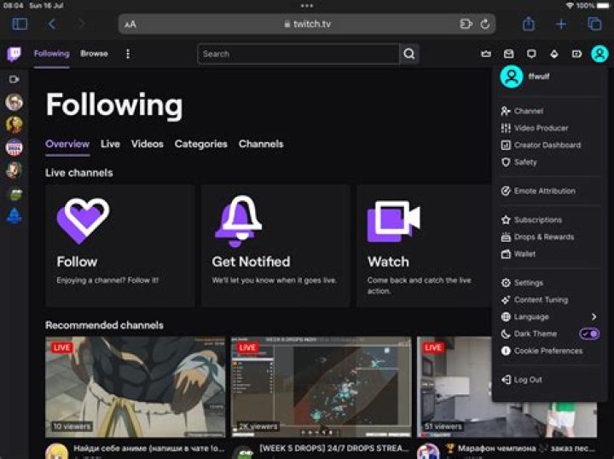The height and width of the screenshot is (459, 614).
Task: Click the search magnifying glass button
Action: (409, 54)
